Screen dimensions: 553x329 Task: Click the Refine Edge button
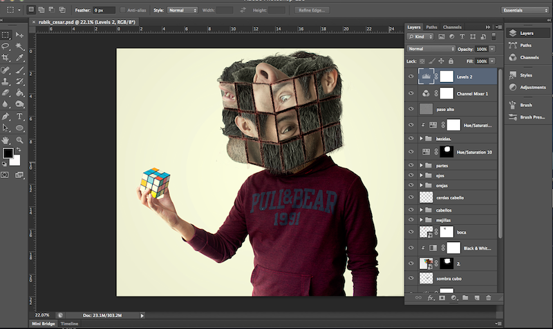(x=312, y=10)
